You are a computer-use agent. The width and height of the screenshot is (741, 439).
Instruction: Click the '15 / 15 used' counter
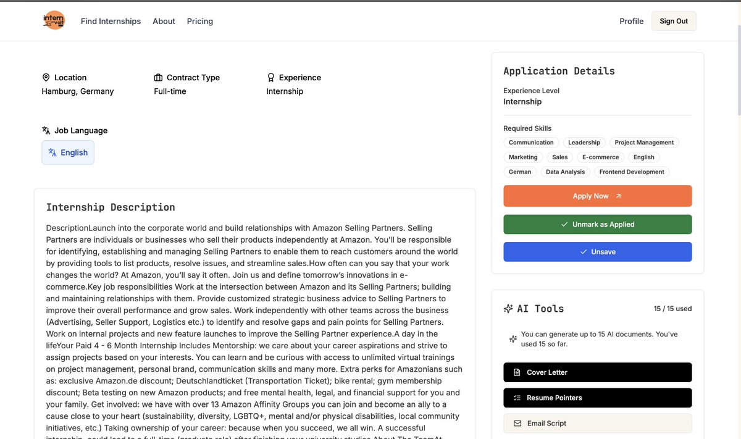coord(672,309)
